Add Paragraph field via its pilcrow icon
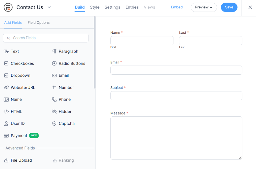Screen dimensions: 256x169 pos(54,52)
